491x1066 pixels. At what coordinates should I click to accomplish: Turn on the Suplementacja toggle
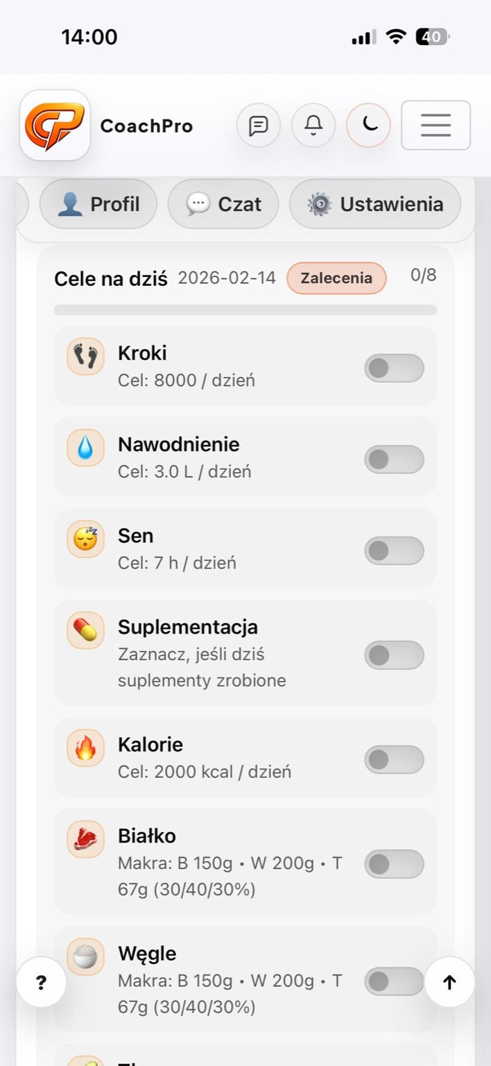tap(394, 655)
